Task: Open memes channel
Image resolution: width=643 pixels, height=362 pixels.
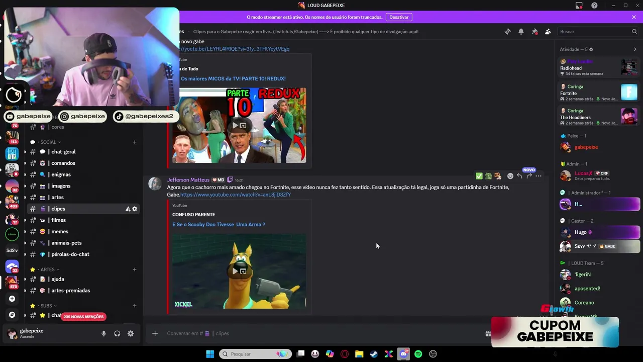Action: coord(83,232)
